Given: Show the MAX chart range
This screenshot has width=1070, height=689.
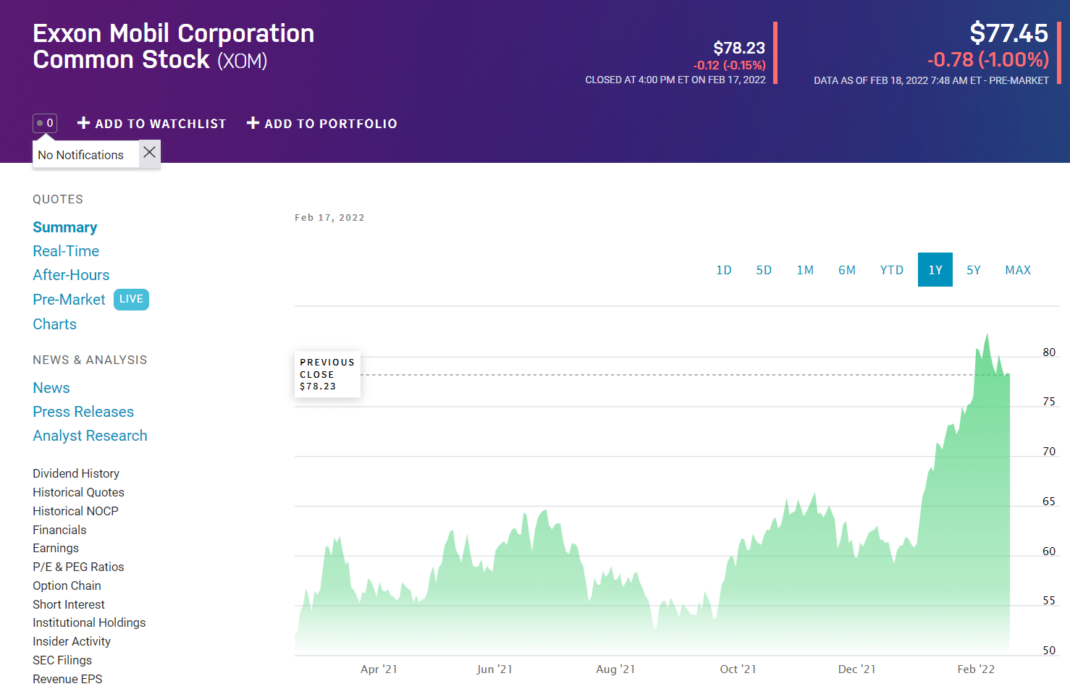Looking at the screenshot, I should 1018,270.
